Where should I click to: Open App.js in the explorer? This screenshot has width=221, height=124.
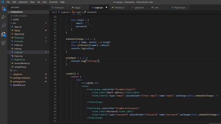pos(28,30)
